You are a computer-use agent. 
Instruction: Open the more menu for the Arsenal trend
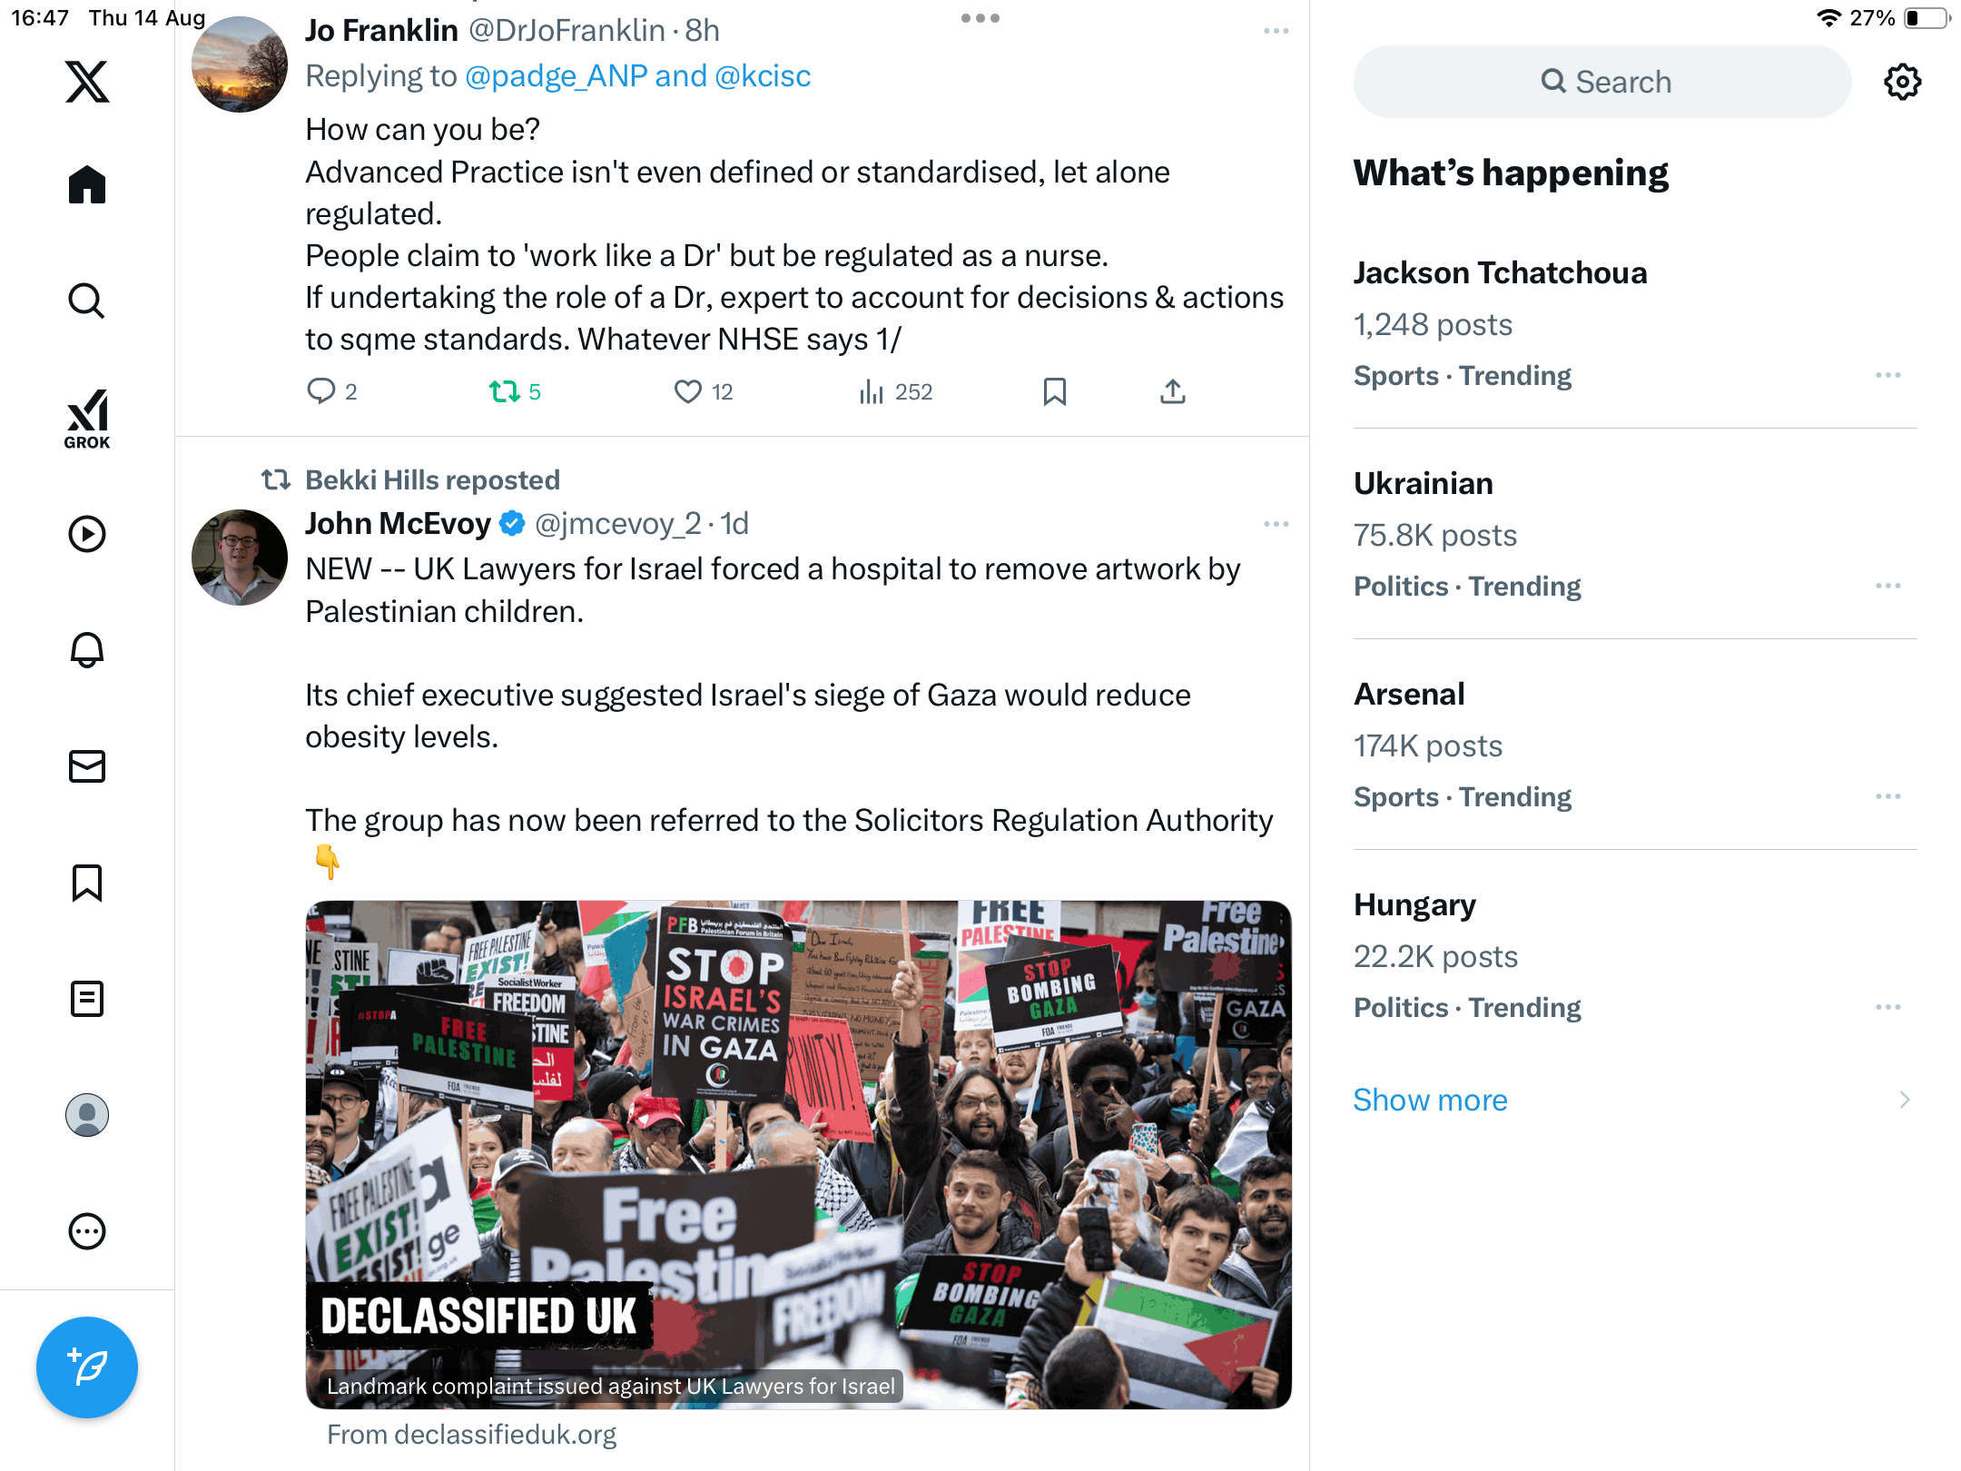click(x=1888, y=796)
